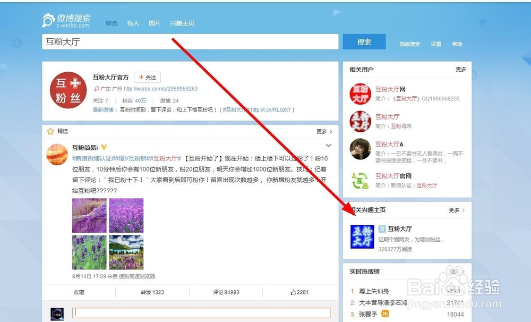Click the 320377万阅读 count
Image resolution: width=531 pixels, height=322 pixels.
pyautogui.click(x=395, y=249)
